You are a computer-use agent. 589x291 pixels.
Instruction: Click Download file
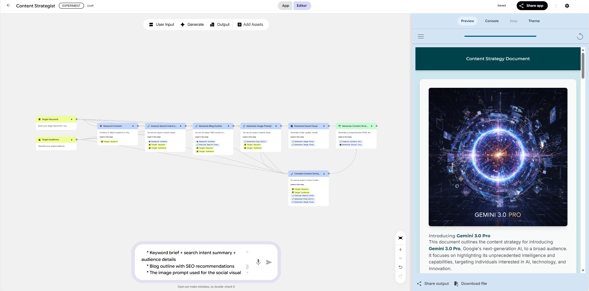click(x=471, y=284)
